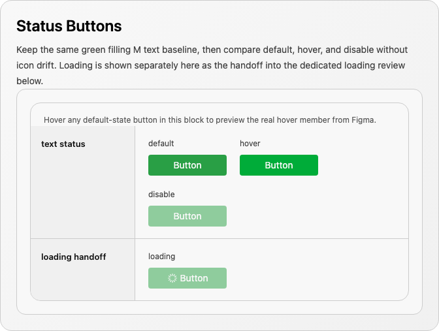Click empty area right of the loading Button

click(x=316, y=278)
